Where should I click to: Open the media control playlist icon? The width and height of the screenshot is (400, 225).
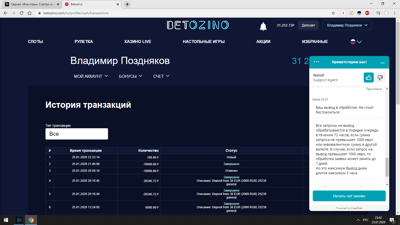[378, 13]
